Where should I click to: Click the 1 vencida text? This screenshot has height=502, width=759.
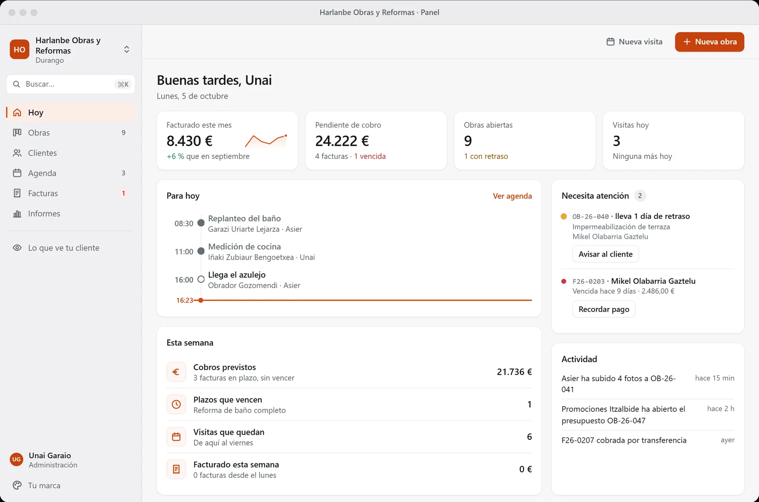370,156
